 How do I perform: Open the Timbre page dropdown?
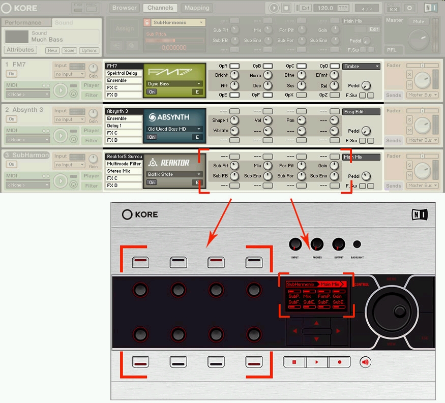tap(361, 67)
